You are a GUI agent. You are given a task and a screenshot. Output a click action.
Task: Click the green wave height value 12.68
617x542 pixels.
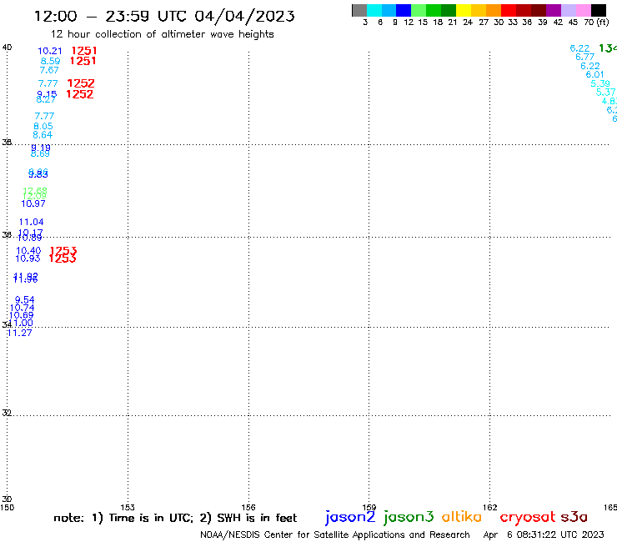click(35, 190)
